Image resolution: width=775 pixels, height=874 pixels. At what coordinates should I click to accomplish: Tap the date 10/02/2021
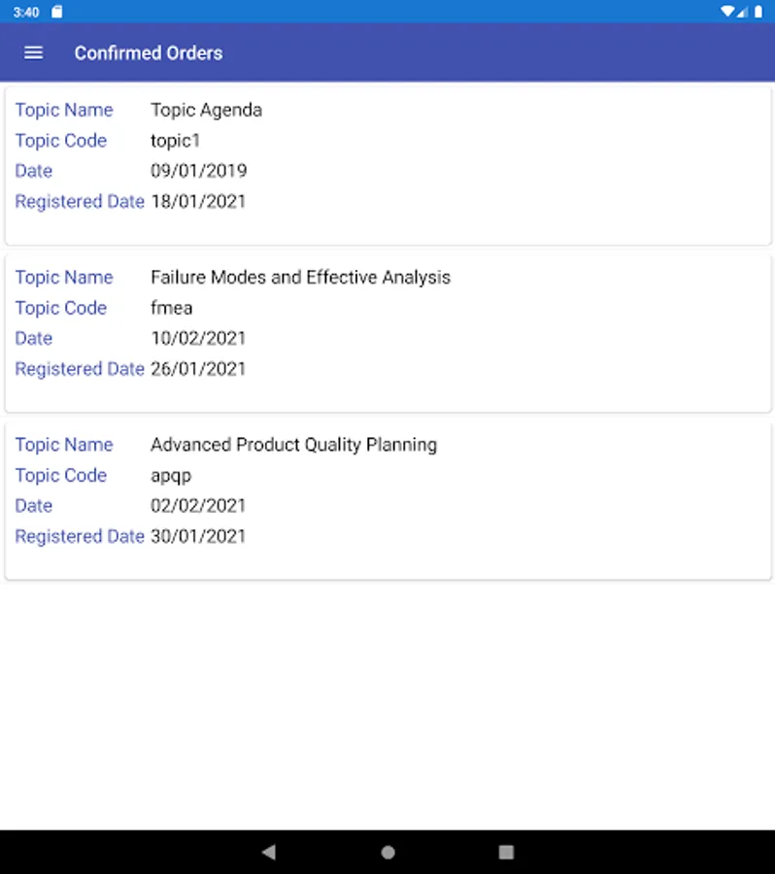tap(198, 338)
